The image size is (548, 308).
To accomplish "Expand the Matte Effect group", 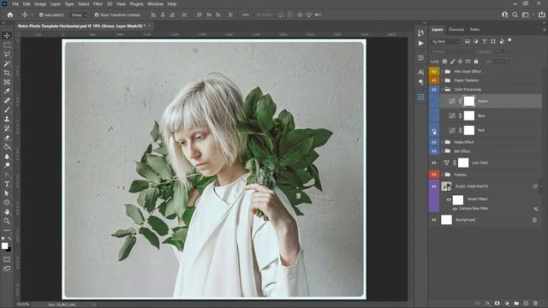I will point(442,142).
